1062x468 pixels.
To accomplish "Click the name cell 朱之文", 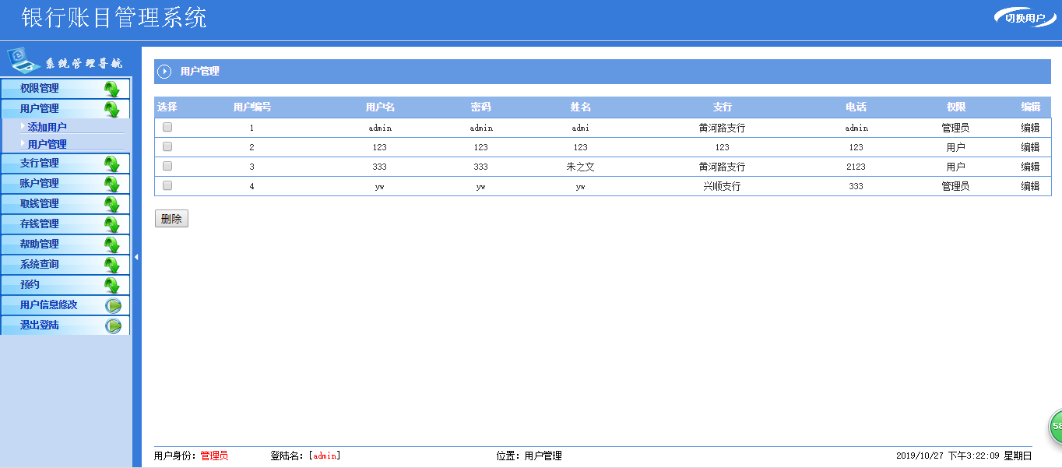I will (581, 167).
